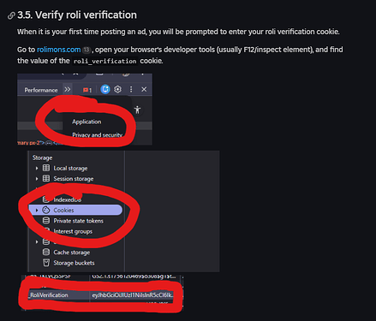Click the Storage buckets bucket icon

click(x=46, y=263)
